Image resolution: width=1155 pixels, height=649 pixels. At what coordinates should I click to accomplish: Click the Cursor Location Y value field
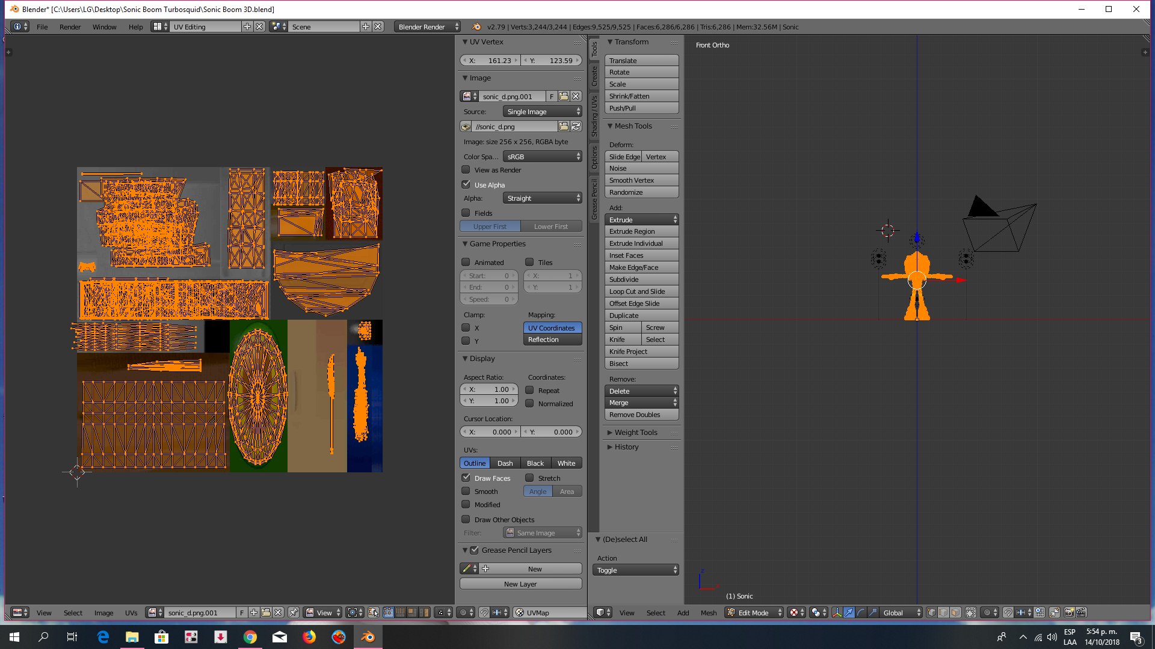552,432
